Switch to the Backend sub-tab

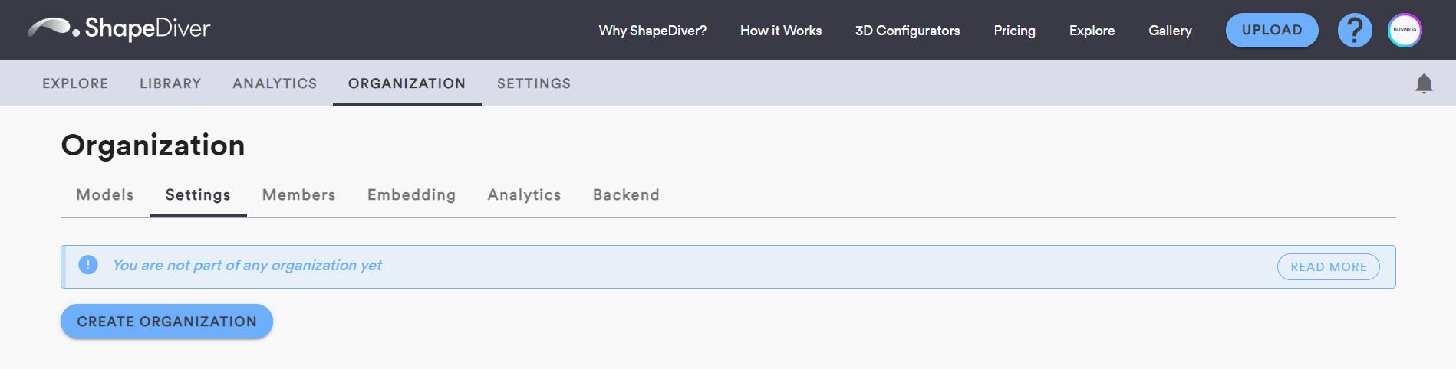click(625, 195)
